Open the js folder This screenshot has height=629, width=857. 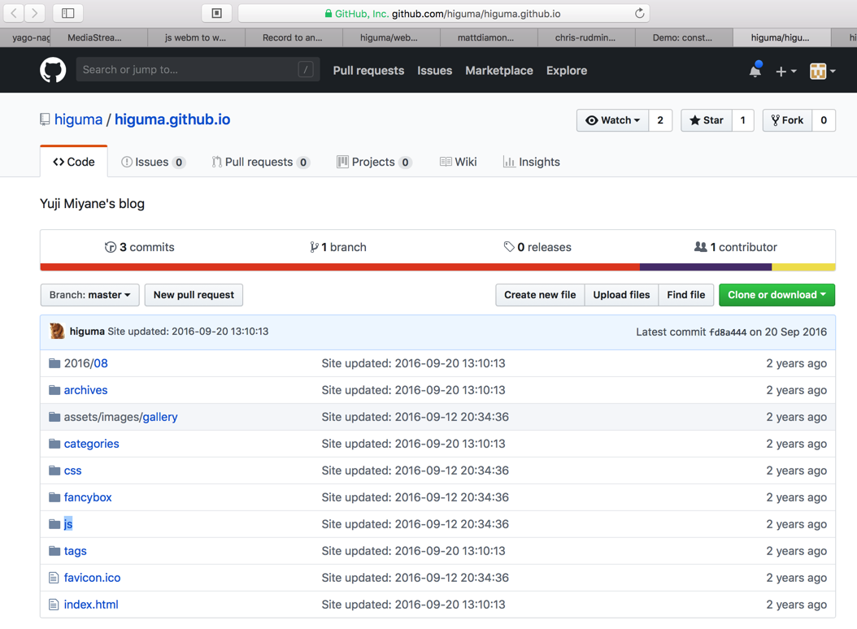pyautogui.click(x=68, y=524)
